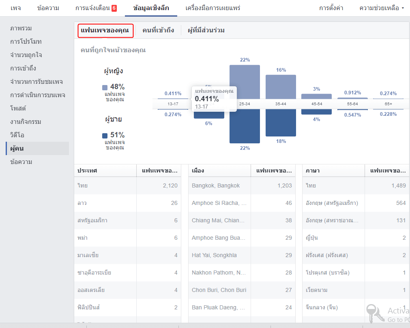The width and height of the screenshot is (410, 328).
Task: Click the 55-64 age group label
Action: (x=352, y=104)
